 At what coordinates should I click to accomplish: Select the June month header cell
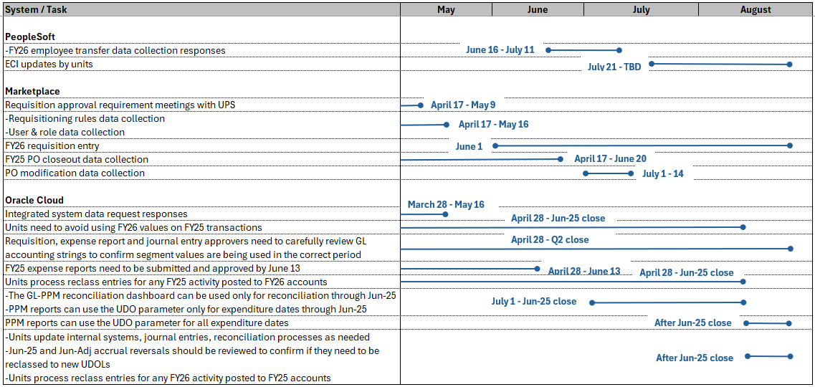pos(537,9)
